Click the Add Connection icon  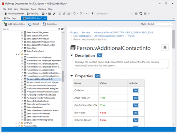(5, 24)
